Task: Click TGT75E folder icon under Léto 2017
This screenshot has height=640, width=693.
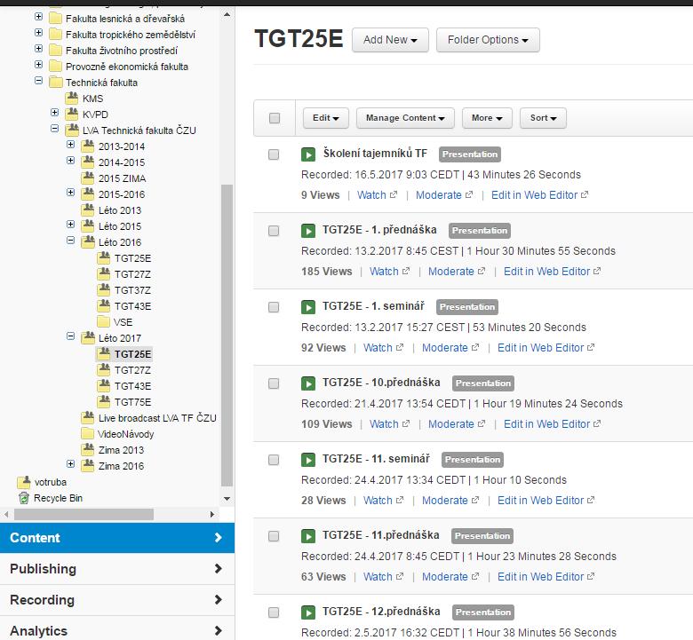Action: [x=104, y=401]
